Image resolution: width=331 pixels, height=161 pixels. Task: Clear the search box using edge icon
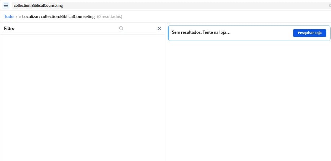(330, 6)
